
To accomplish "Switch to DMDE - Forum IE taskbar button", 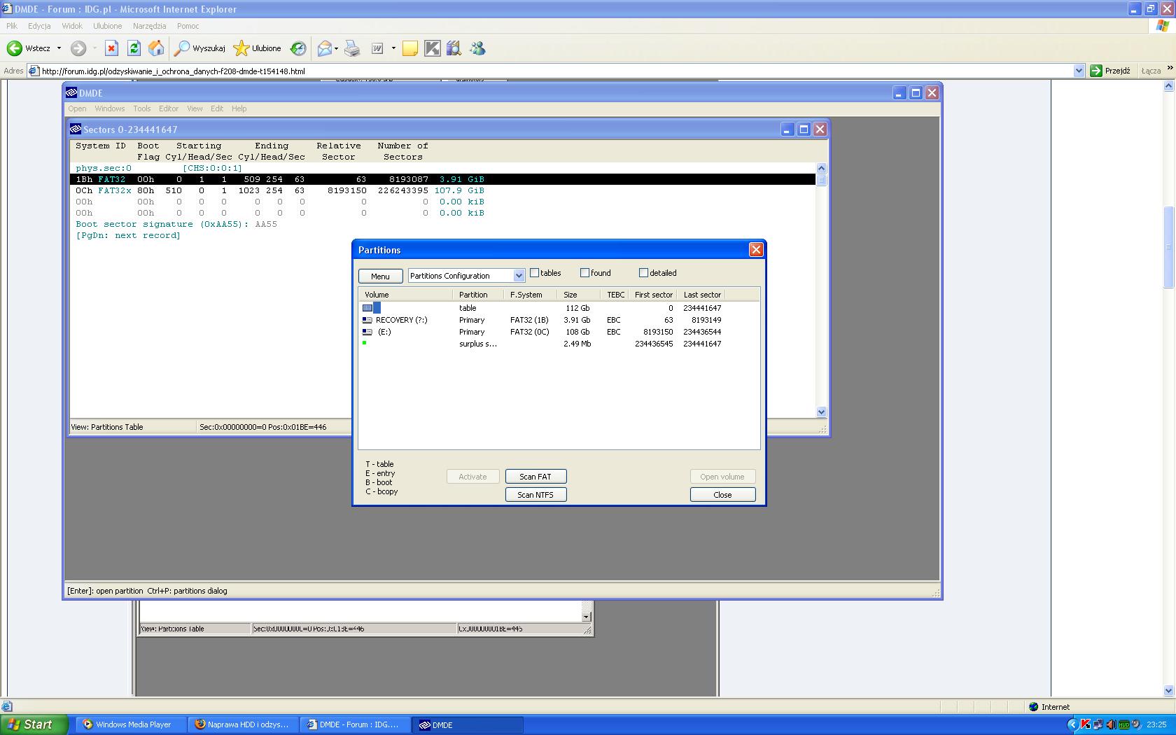I will (356, 724).
